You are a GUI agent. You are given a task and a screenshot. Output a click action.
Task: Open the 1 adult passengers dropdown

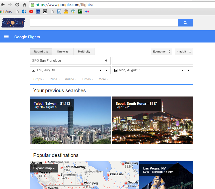[184, 52]
